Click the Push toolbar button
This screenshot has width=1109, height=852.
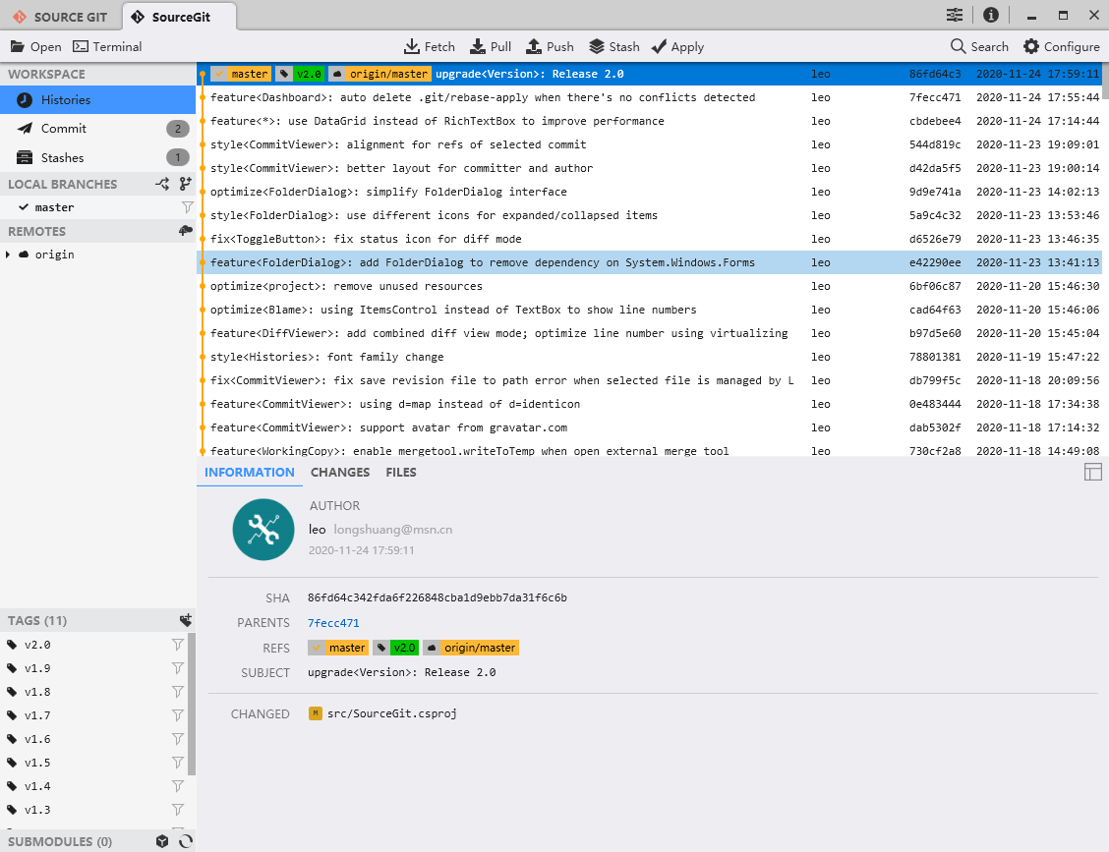point(550,46)
